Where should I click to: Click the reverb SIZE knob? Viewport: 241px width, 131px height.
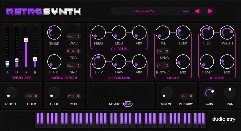tap(207, 33)
